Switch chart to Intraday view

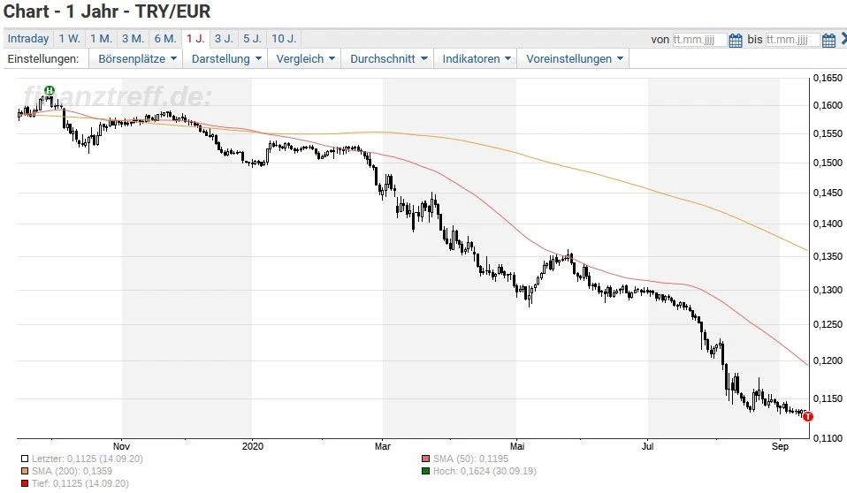[28, 39]
